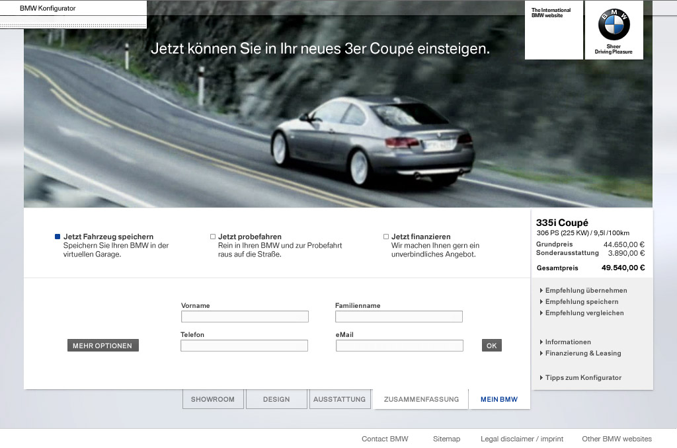
Task: Select the Zusammenfassung tab
Action: click(421, 399)
